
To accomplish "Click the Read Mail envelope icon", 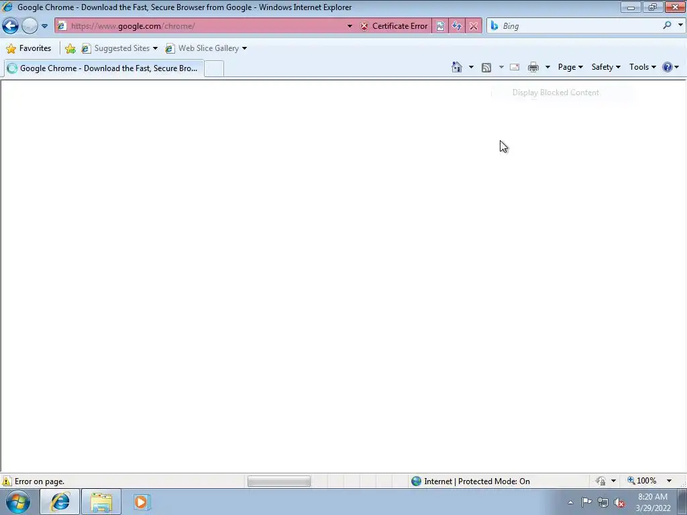I will (x=515, y=67).
